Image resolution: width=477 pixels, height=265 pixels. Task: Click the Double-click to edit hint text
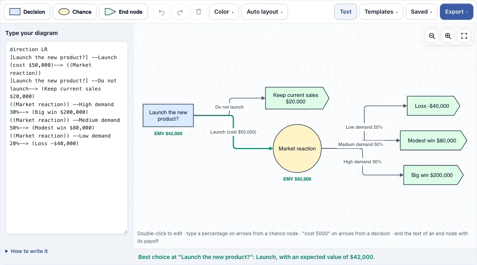point(303,237)
